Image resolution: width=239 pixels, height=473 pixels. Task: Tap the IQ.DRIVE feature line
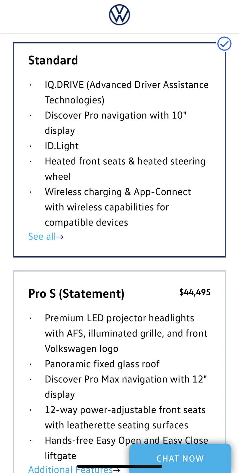[x=127, y=92]
